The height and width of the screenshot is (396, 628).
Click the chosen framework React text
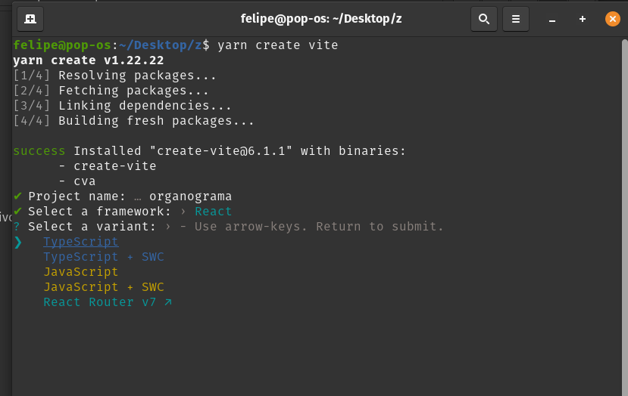tap(213, 212)
